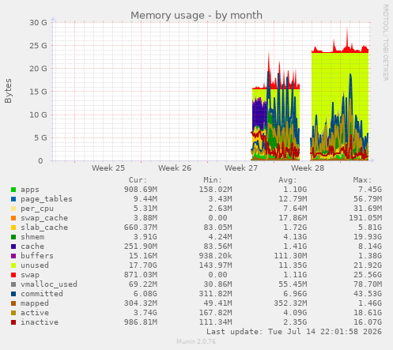Image resolution: width=393 pixels, height=350 pixels.
Task: Click the 'page_tables' legend label
Action: 47,199
